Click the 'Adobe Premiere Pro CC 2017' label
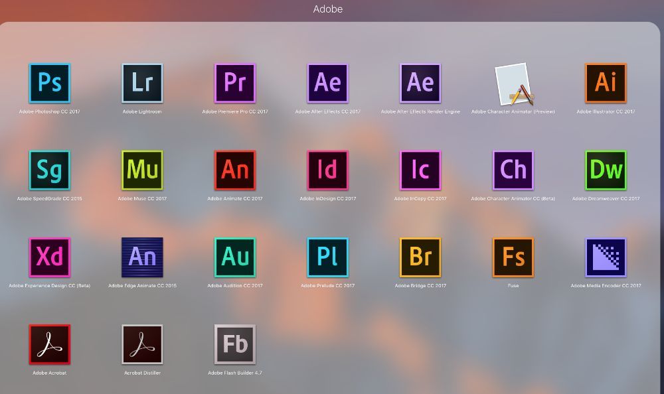 click(x=235, y=111)
